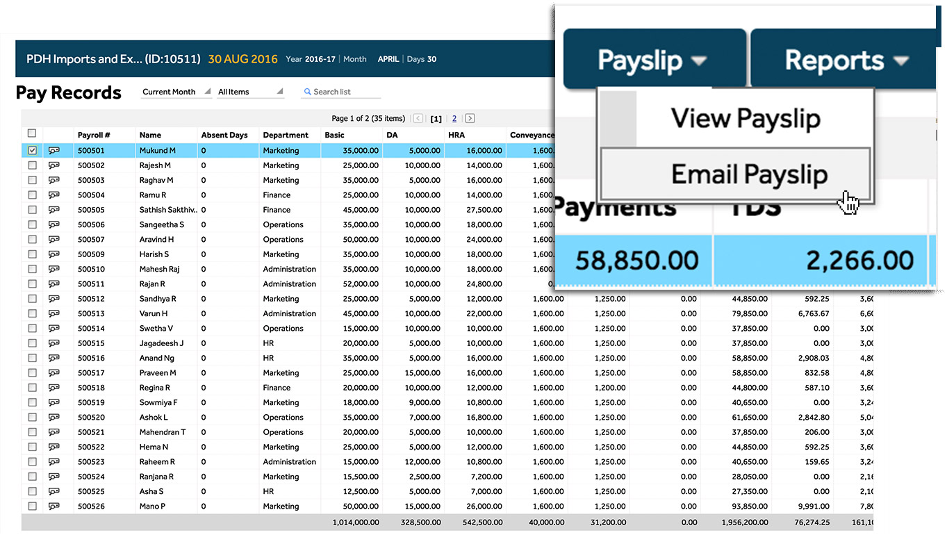
Task: Click the APRIL month value in header
Action: (x=388, y=59)
